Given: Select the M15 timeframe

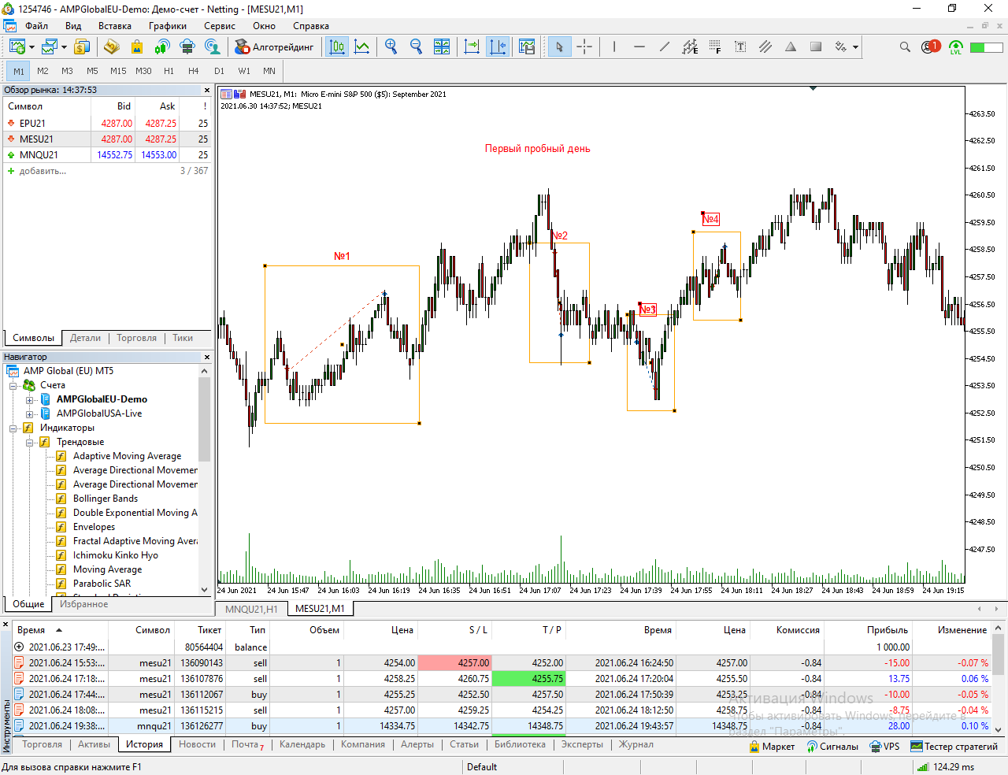Looking at the screenshot, I should tap(118, 71).
